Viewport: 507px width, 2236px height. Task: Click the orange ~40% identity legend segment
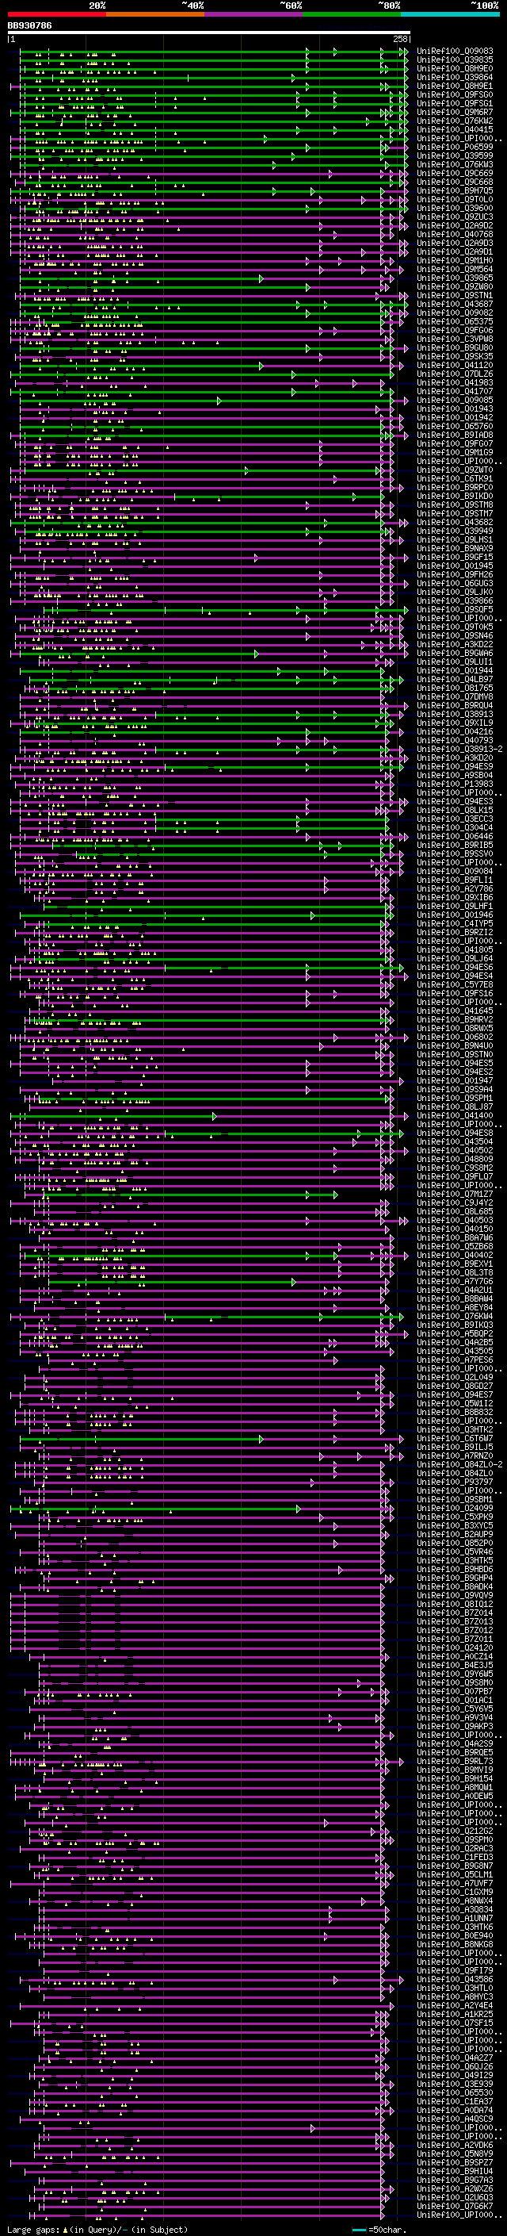tap(155, 14)
